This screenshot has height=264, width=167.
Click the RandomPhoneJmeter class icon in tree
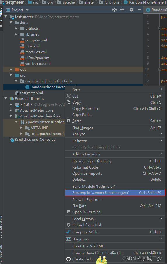point(27,87)
